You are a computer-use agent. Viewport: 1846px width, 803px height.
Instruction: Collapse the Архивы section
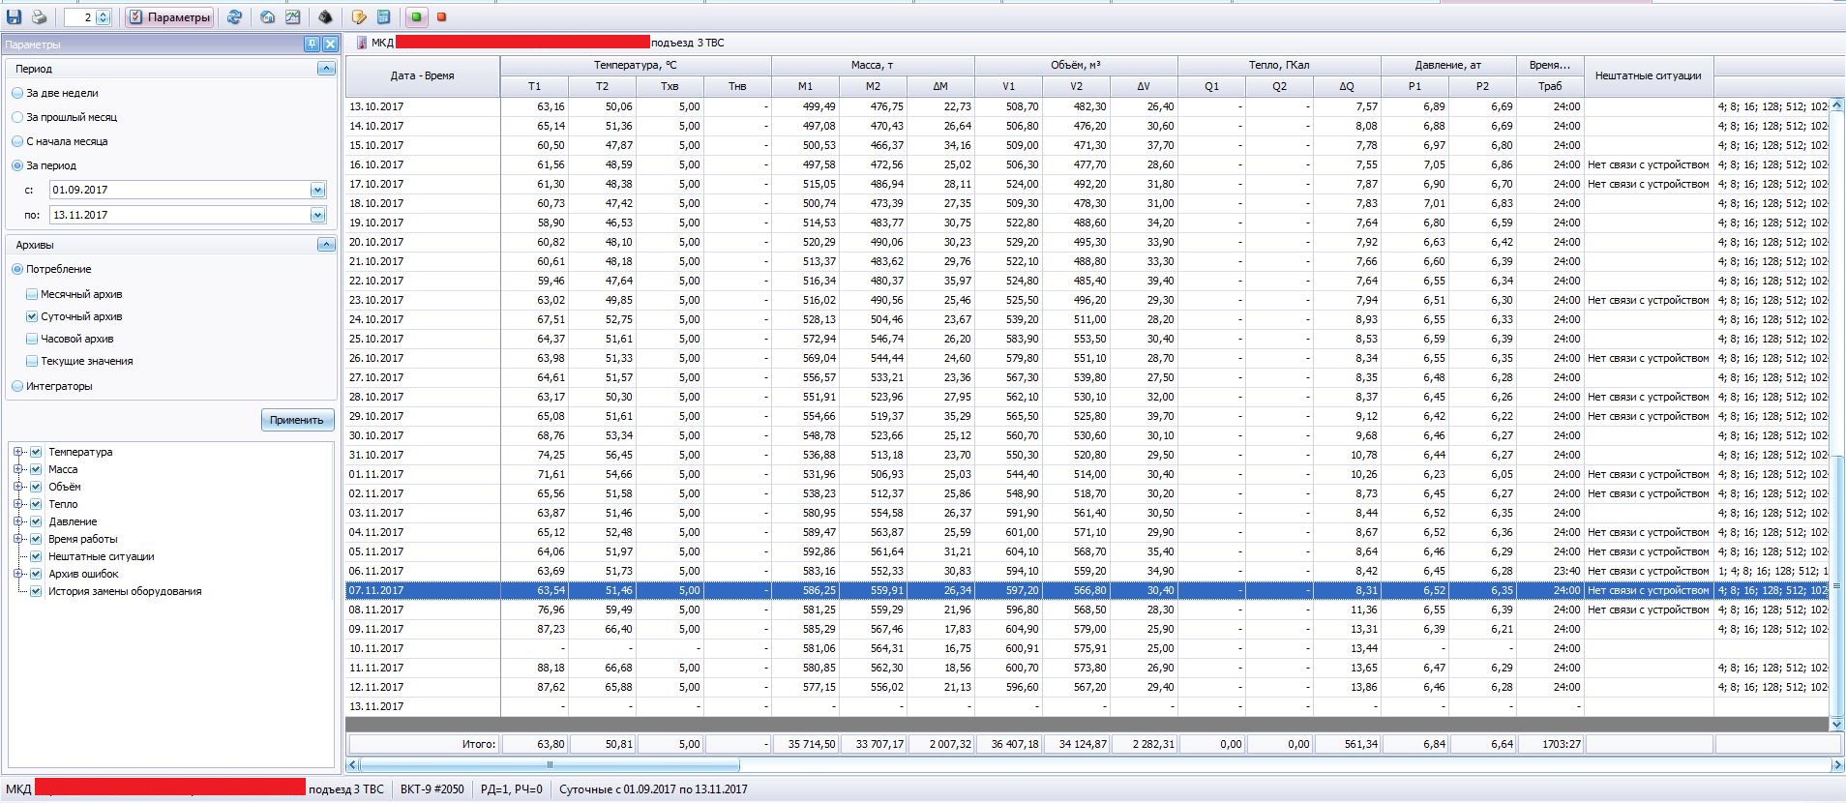[x=326, y=245]
